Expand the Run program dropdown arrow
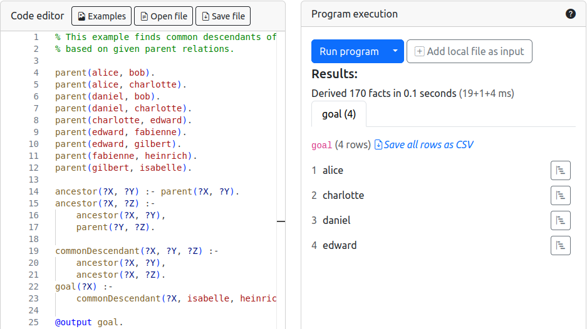The width and height of the screenshot is (587, 329). click(395, 51)
